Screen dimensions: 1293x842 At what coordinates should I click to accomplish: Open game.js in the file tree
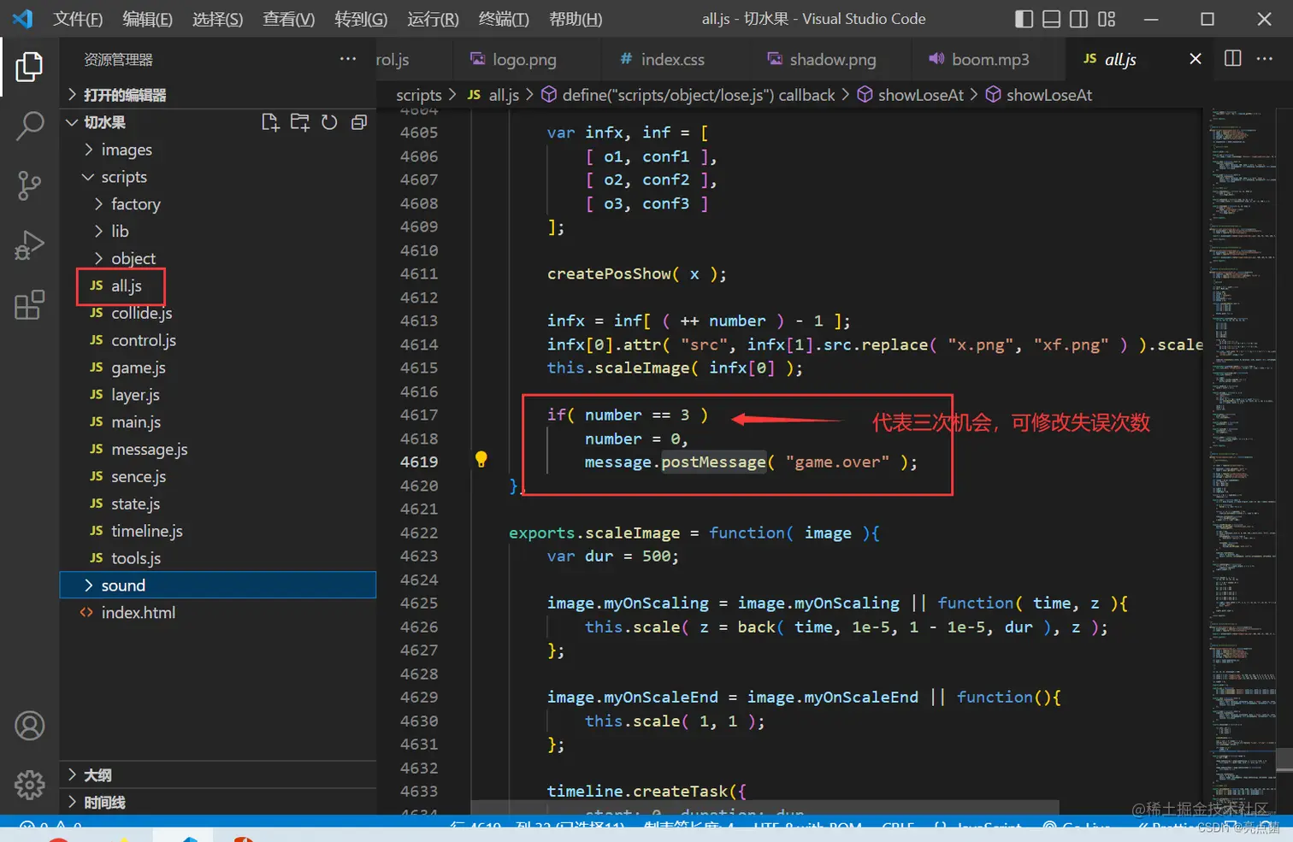click(218, 368)
